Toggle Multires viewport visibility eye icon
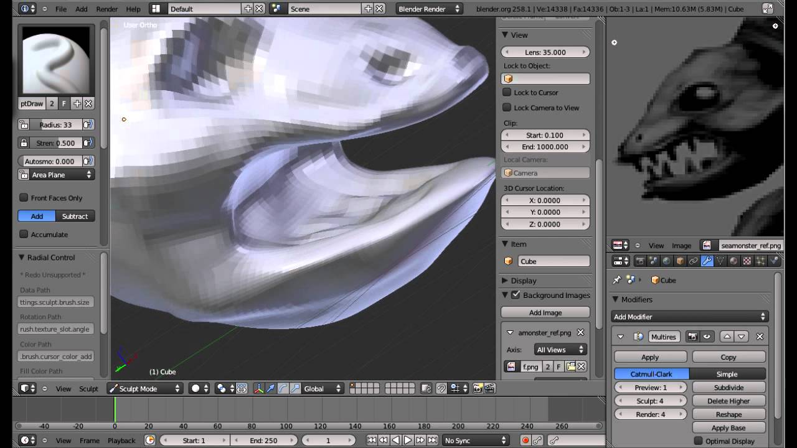 click(x=707, y=337)
